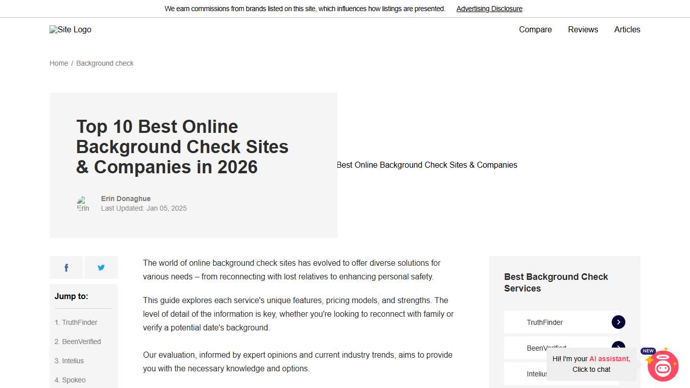Screen dimensions: 690x388
Task: Navigate to Home via the breadcrumb
Action: (59, 63)
